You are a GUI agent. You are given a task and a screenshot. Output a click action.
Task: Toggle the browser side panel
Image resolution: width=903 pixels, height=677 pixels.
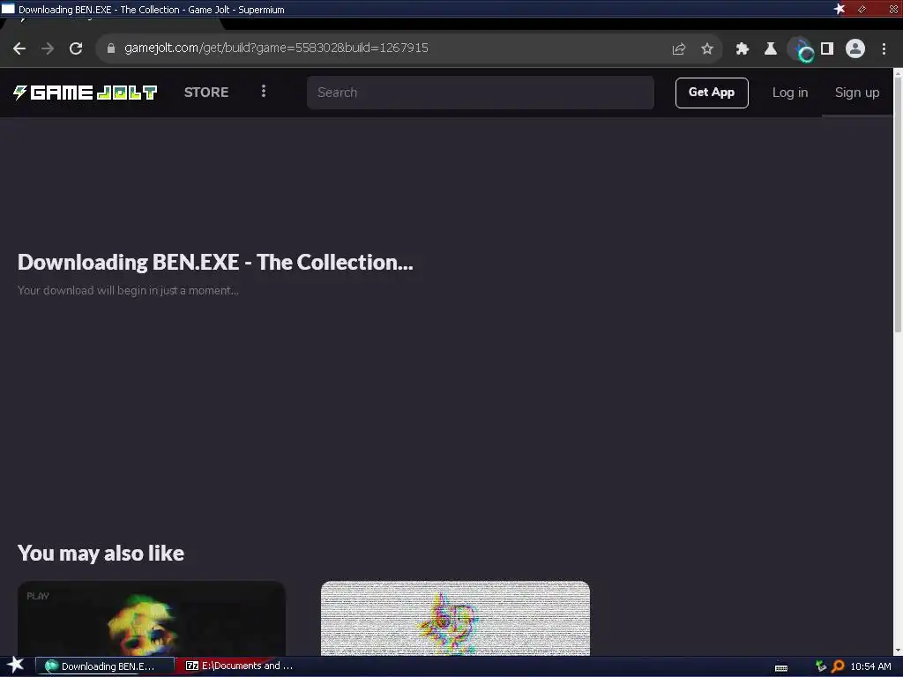pyautogui.click(x=827, y=49)
